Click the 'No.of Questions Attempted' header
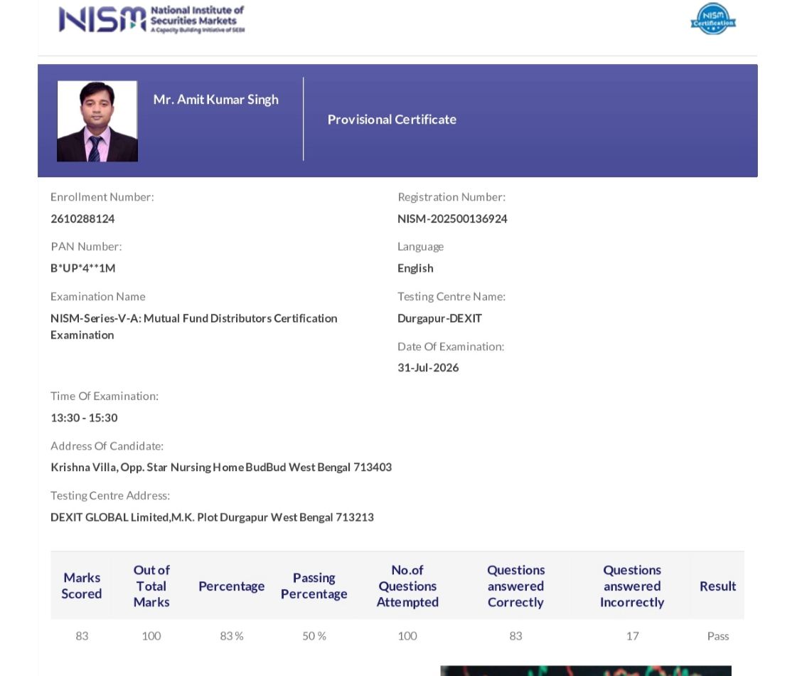797x676 pixels. coord(407,586)
